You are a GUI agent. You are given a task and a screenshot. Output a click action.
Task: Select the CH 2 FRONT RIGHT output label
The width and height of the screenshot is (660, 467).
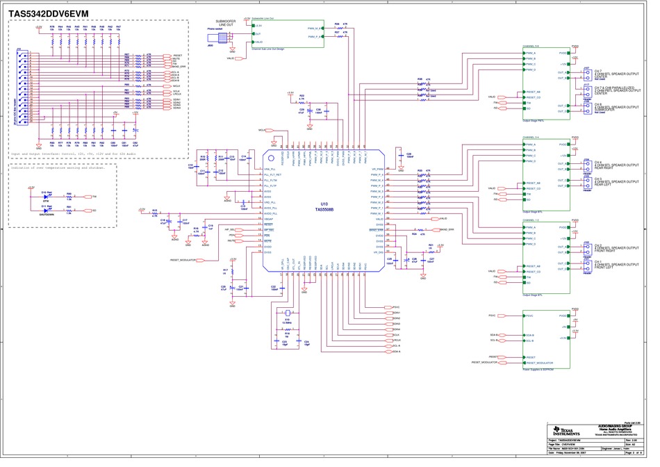[x=617, y=248]
